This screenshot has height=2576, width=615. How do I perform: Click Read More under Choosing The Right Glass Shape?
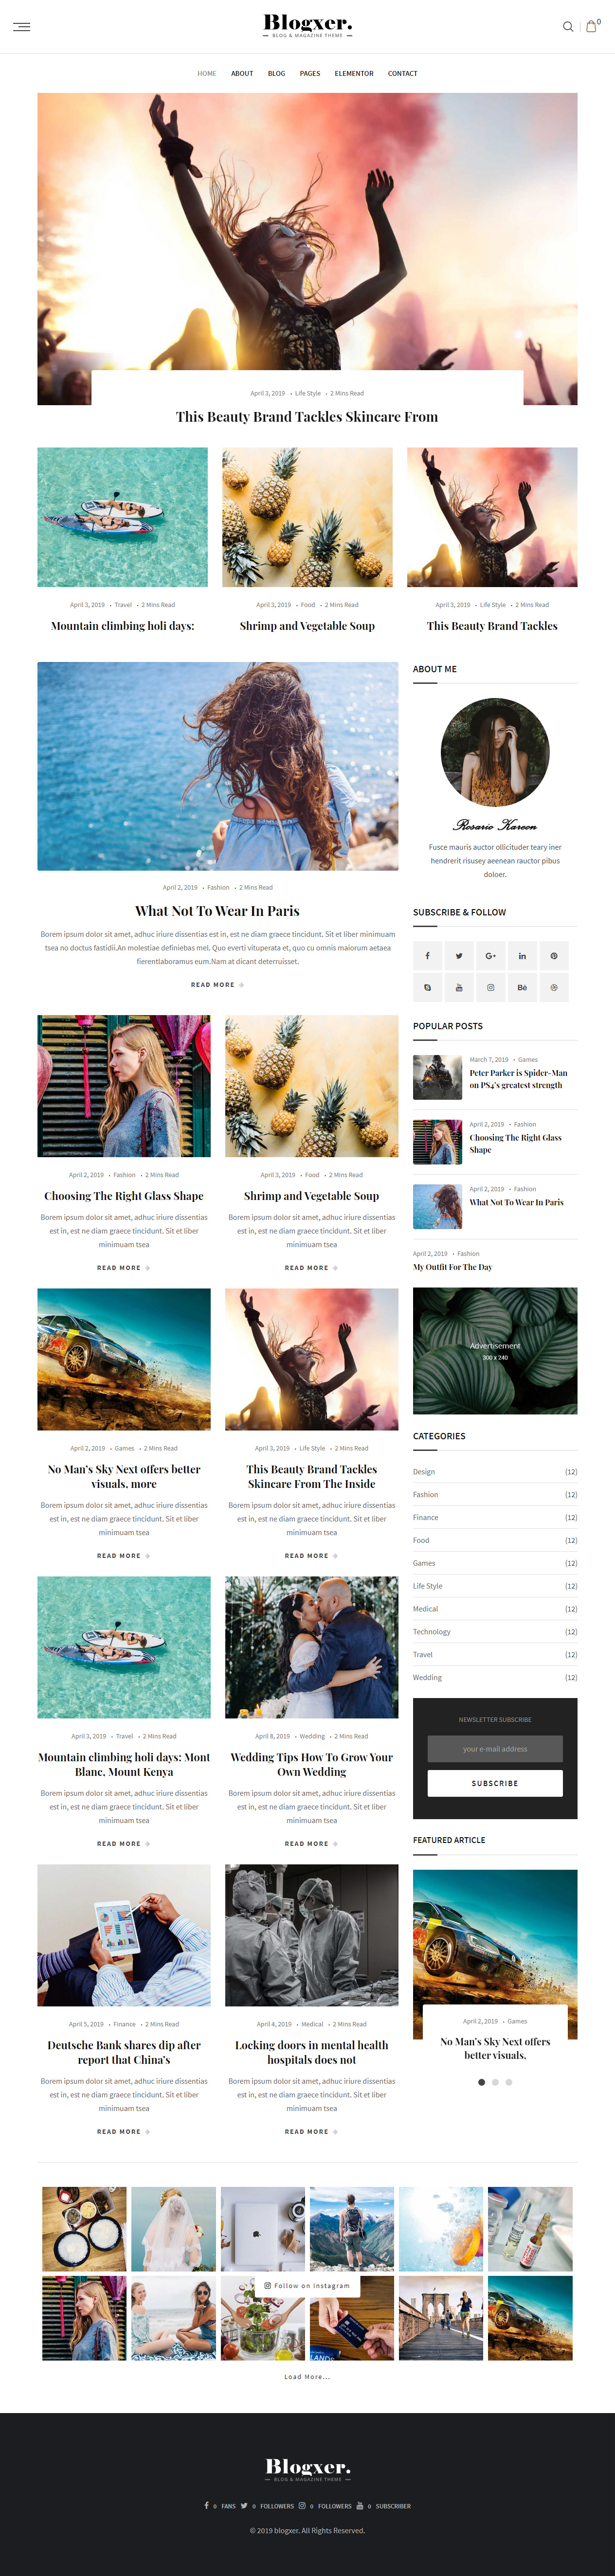point(123,1267)
